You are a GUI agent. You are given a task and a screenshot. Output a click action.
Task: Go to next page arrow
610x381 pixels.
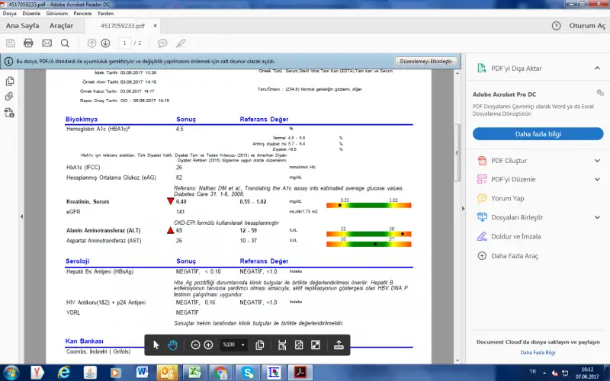[105, 43]
